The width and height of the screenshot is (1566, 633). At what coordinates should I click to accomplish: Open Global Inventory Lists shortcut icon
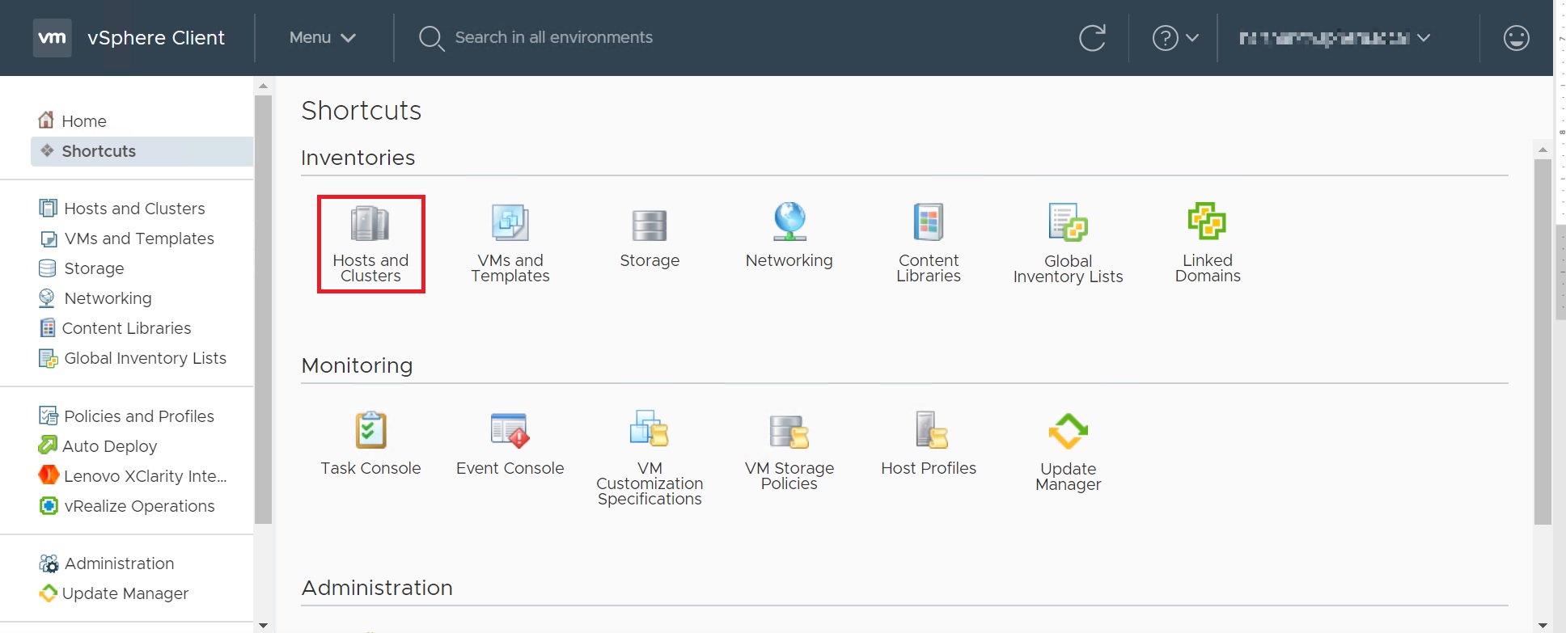1068,222
